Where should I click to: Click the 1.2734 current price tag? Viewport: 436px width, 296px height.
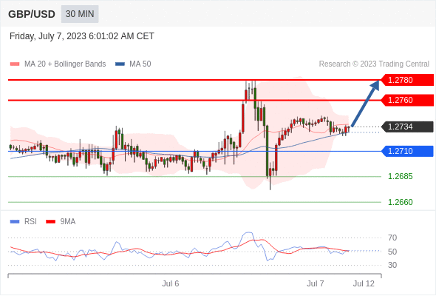coord(407,127)
